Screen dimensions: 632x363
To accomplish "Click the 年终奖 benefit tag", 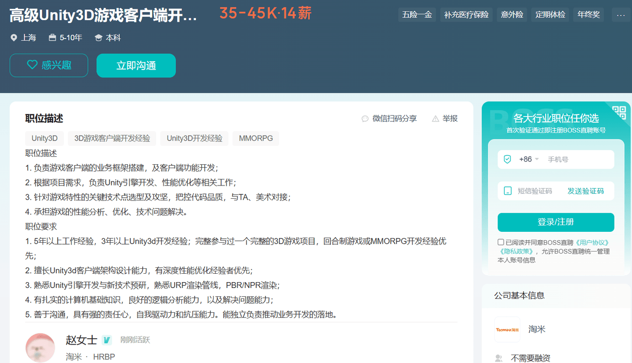I will [589, 15].
